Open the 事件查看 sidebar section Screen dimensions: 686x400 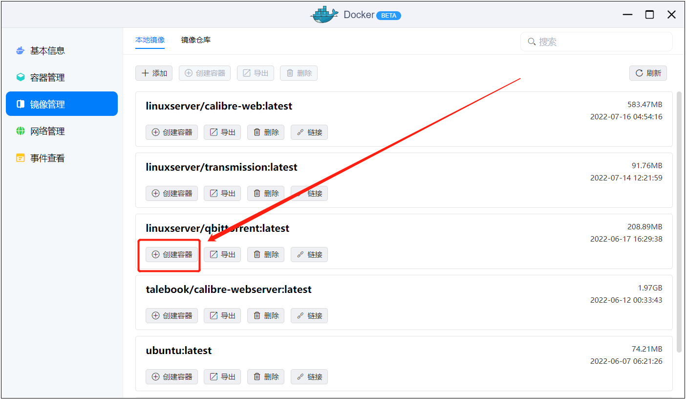[62, 158]
